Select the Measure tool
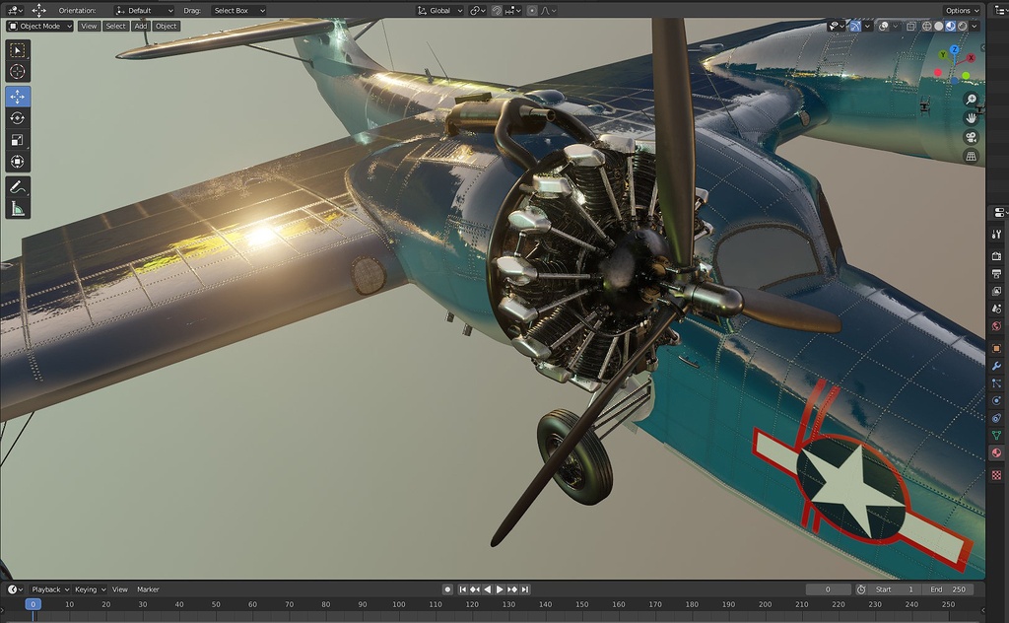Image resolution: width=1009 pixels, height=623 pixels. (18, 208)
